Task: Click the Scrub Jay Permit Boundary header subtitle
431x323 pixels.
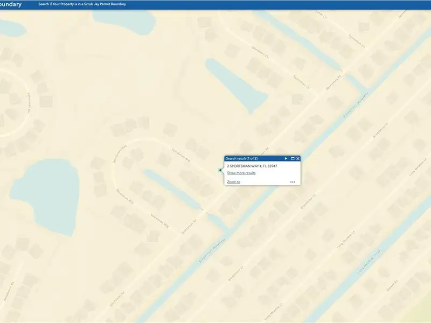Action: (82, 4)
